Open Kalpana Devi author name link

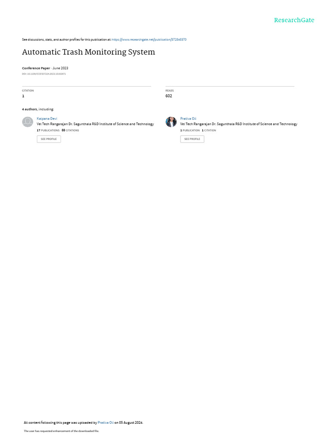coord(47,119)
